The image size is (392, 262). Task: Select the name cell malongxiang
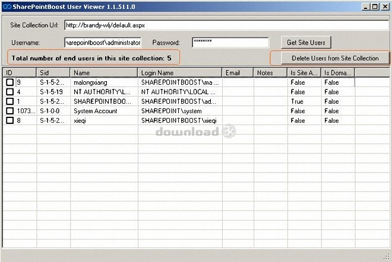coord(90,82)
